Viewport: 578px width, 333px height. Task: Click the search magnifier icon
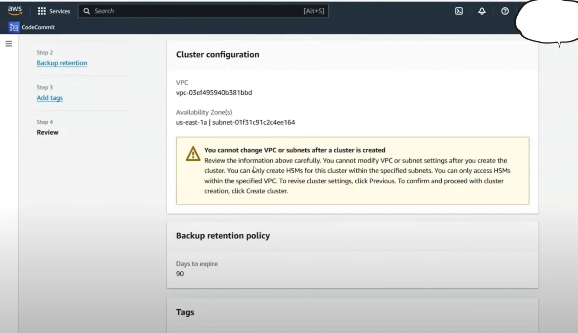click(x=87, y=11)
